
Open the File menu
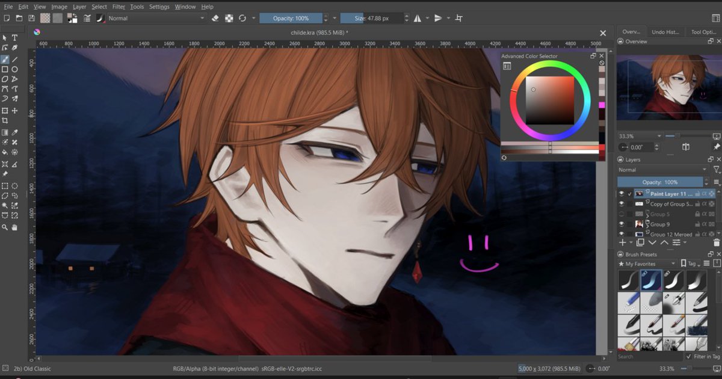[8, 7]
